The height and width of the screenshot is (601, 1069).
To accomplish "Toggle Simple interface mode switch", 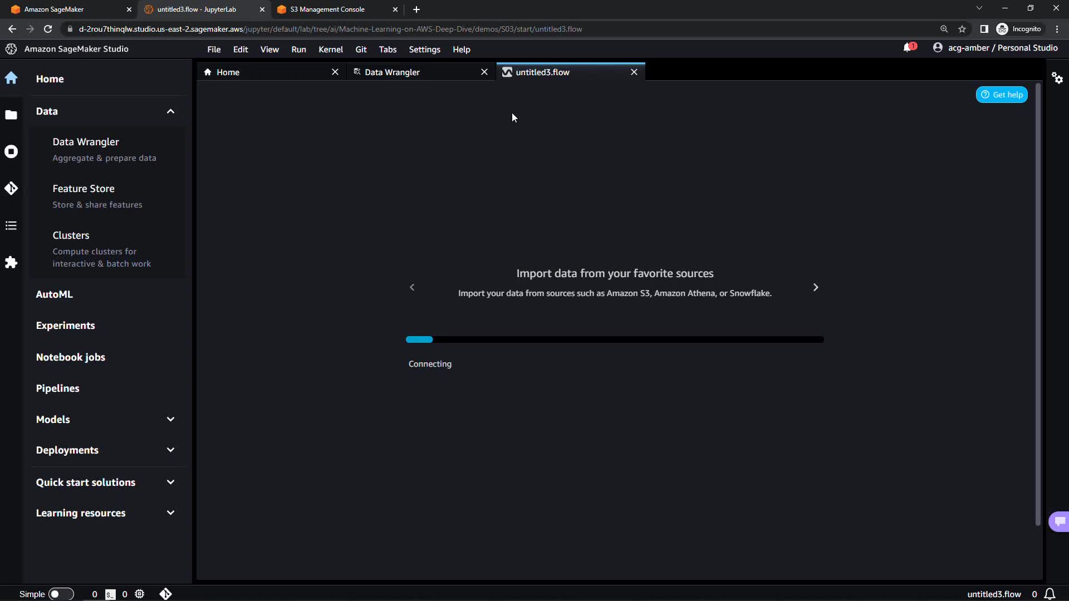I will (x=61, y=594).
